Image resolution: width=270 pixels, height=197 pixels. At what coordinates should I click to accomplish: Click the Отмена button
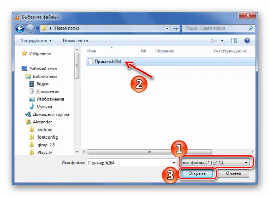click(x=233, y=173)
